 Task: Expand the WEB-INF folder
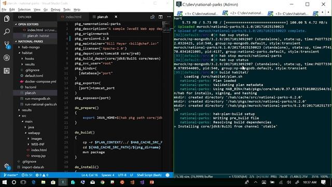tap(38, 144)
